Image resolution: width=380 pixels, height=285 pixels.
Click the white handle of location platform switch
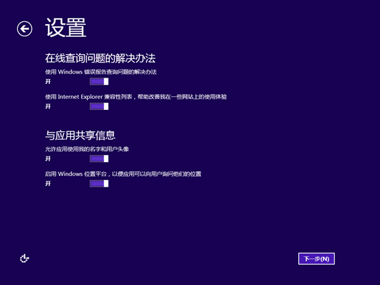(x=106, y=183)
